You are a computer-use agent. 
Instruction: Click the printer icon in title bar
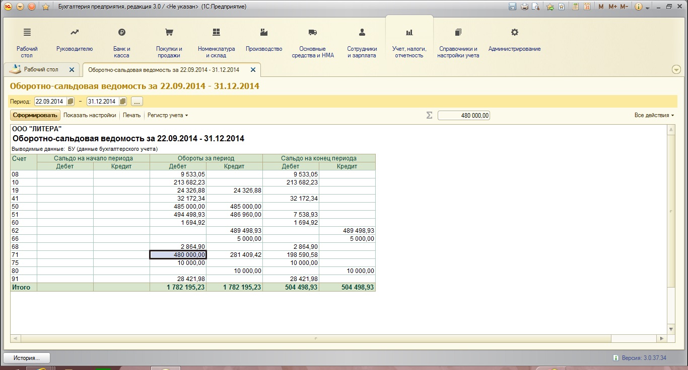point(524,7)
